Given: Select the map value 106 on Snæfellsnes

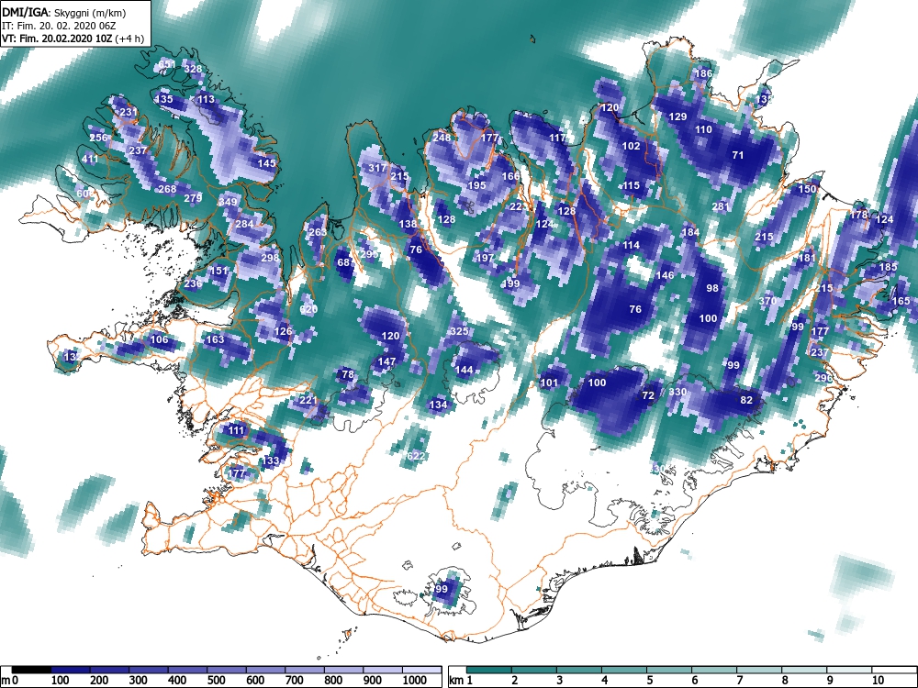Looking at the screenshot, I should pyautogui.click(x=159, y=339).
